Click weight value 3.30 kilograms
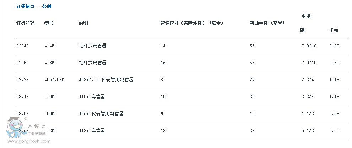This screenshot has height=148, width=352. click(x=334, y=46)
